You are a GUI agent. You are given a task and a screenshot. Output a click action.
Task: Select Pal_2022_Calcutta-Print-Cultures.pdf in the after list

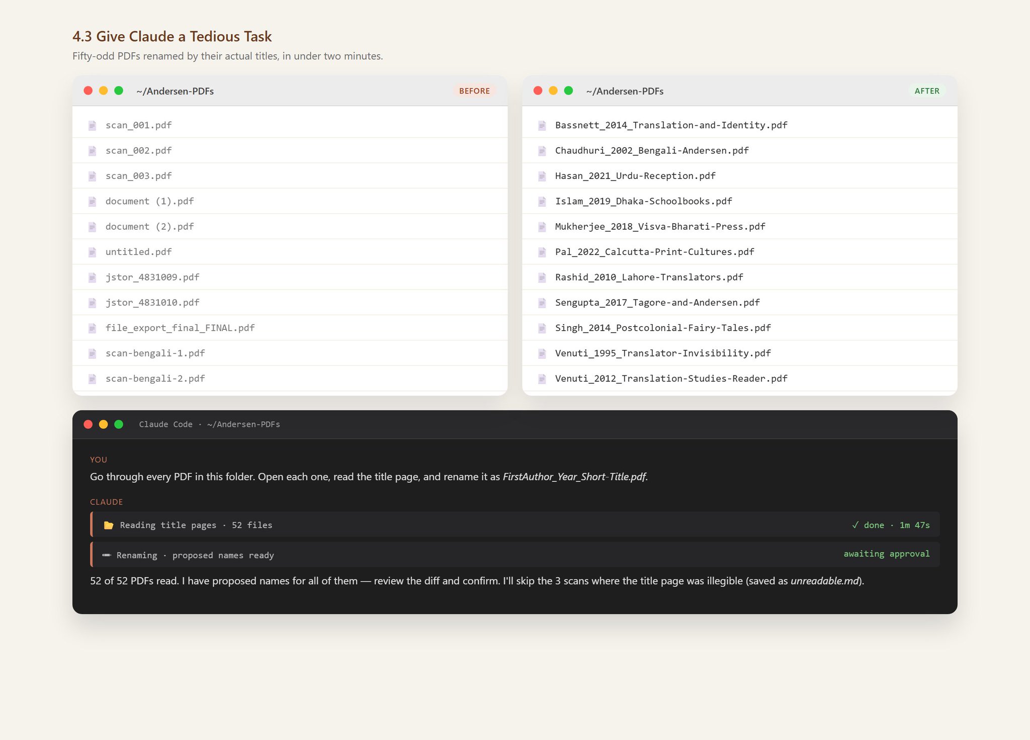click(x=739, y=252)
